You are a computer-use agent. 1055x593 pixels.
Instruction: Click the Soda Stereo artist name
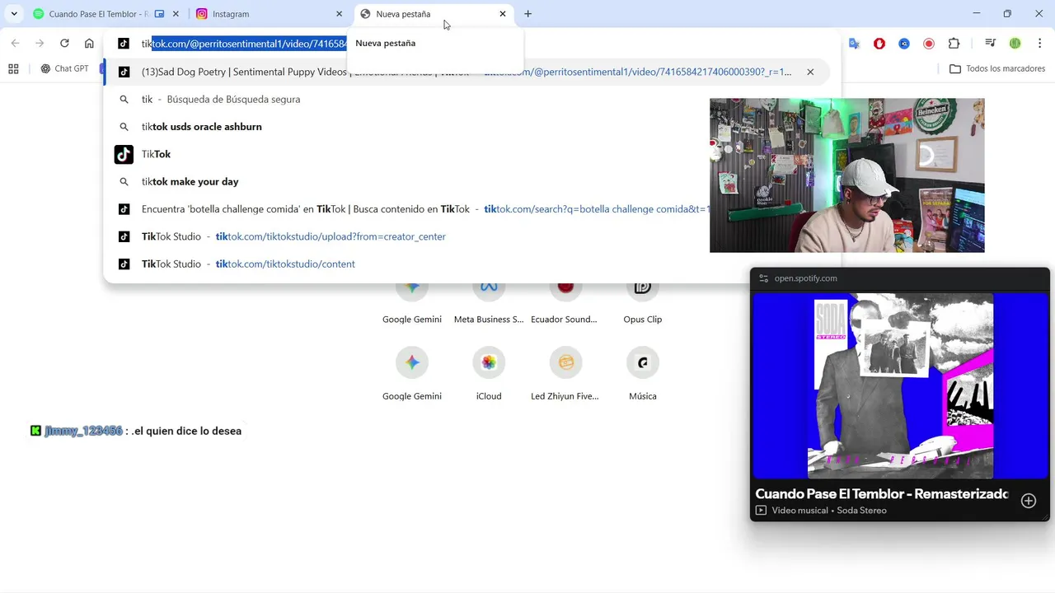click(x=861, y=511)
